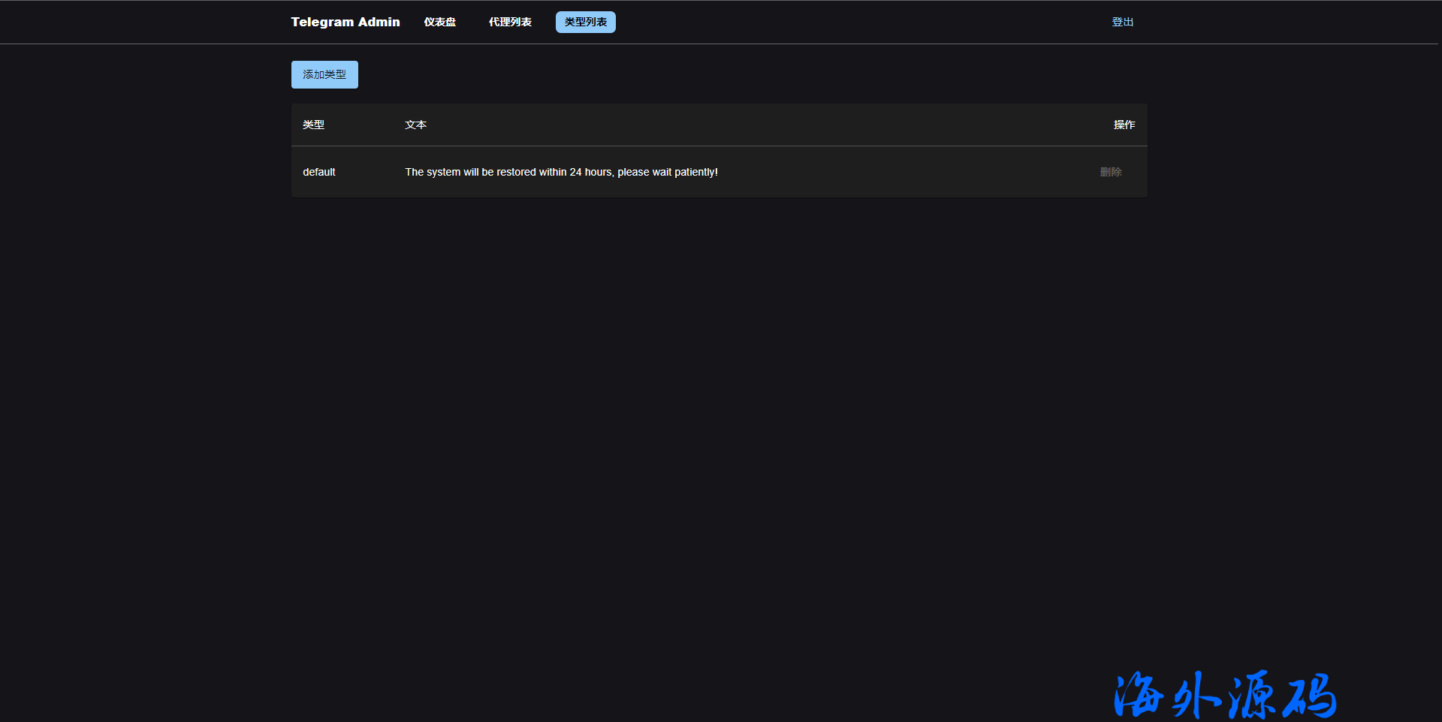The image size is (1442, 722).
Task: Log out using the 登出 link
Action: click(1122, 22)
